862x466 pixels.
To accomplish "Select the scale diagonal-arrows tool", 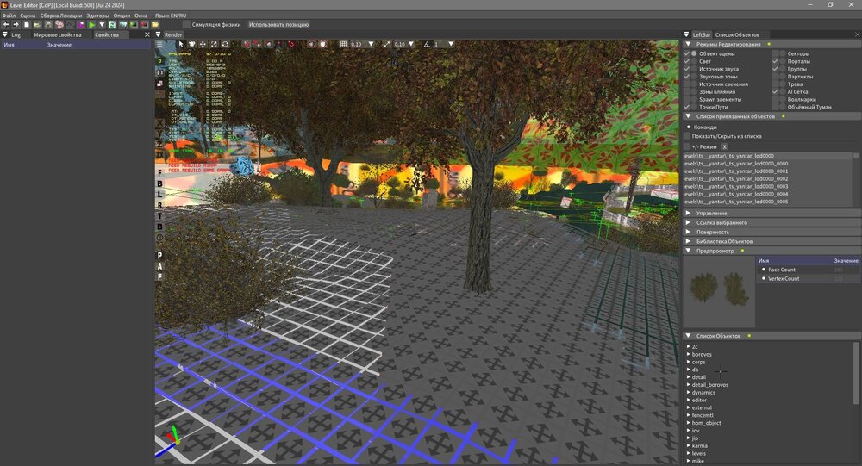I will [x=214, y=44].
